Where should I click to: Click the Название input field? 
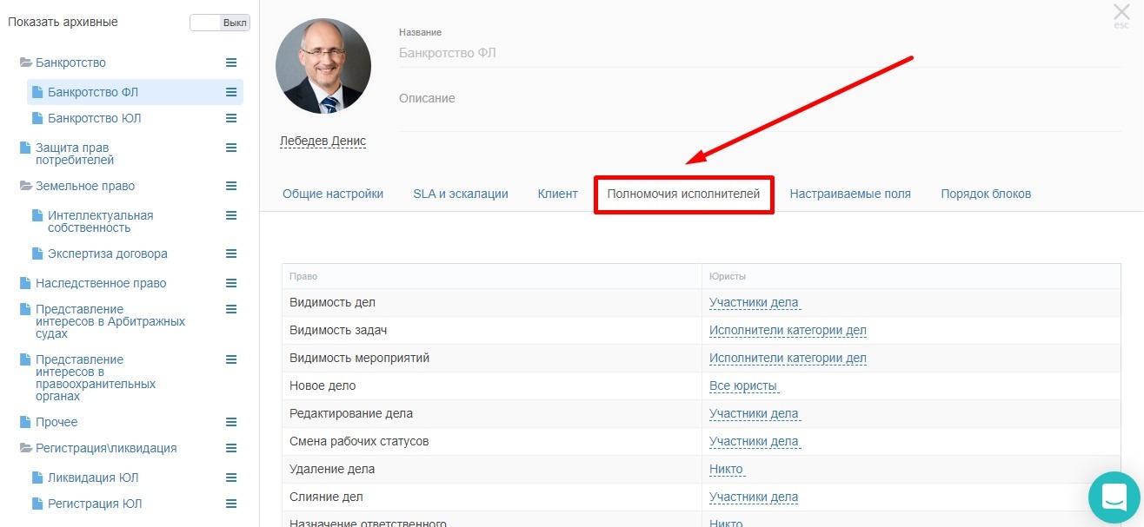(760, 53)
